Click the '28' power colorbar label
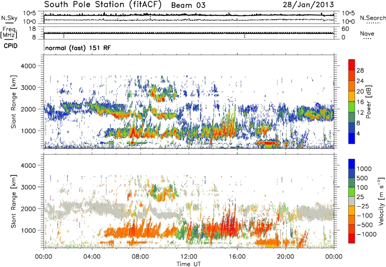 click(360, 70)
